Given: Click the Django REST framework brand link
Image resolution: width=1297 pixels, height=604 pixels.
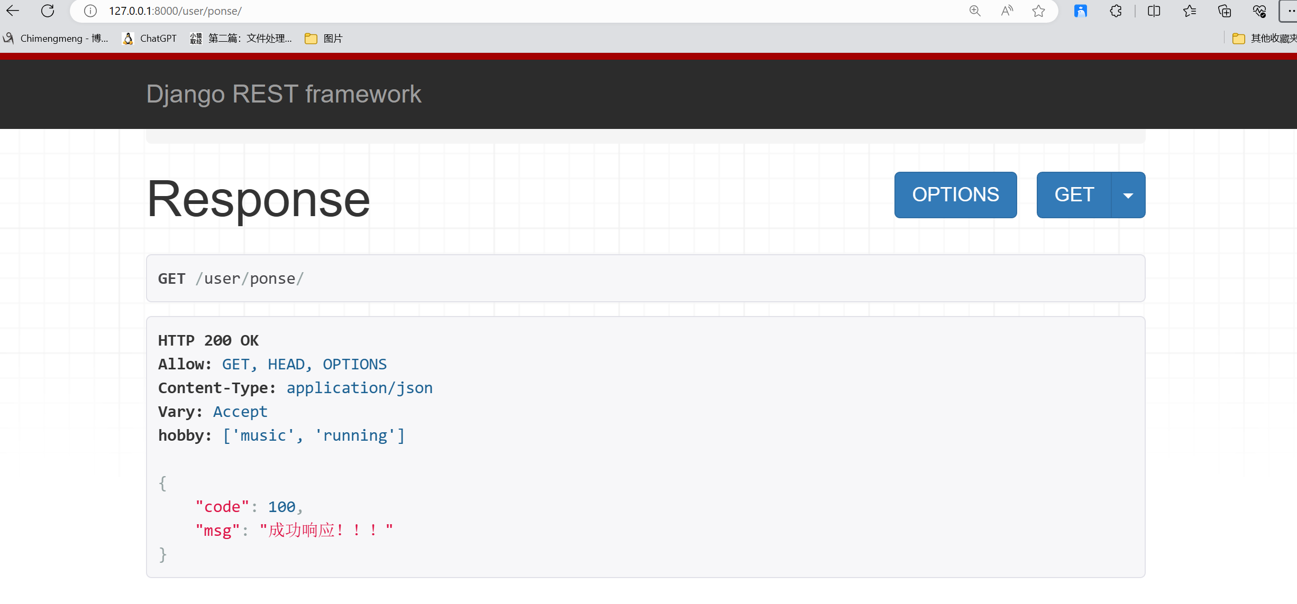Looking at the screenshot, I should pyautogui.click(x=284, y=94).
